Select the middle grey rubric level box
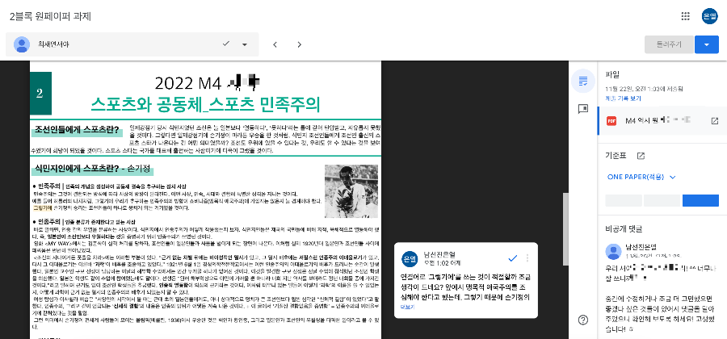The width and height of the screenshot is (727, 339). pos(662,200)
